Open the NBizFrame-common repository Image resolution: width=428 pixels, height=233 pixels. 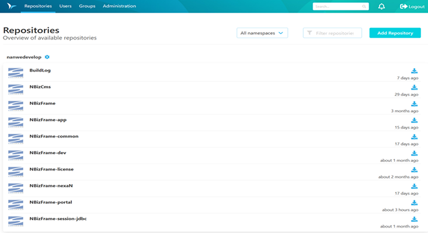[x=54, y=136]
